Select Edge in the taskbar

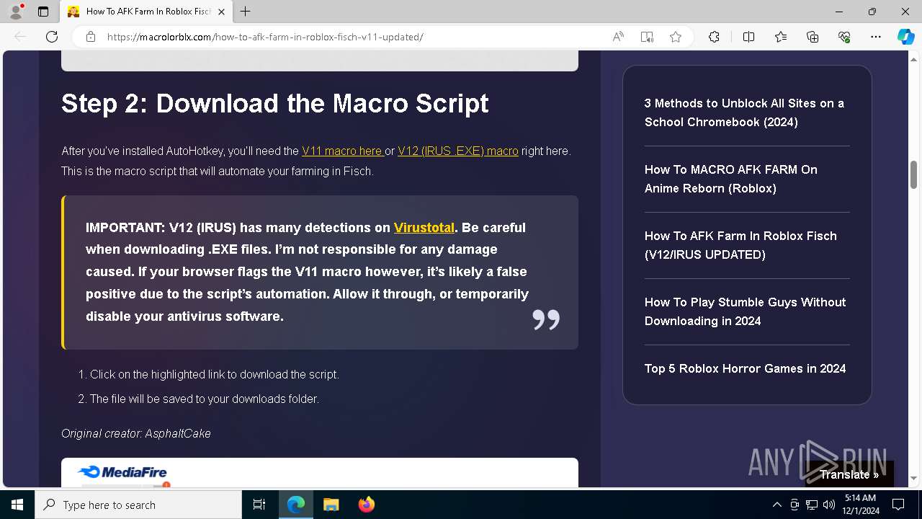(296, 505)
